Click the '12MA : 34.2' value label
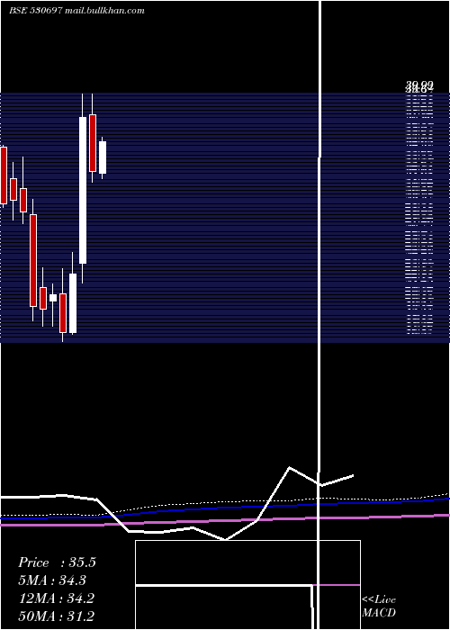Viewport: 450px width, 630px height. 57,598
